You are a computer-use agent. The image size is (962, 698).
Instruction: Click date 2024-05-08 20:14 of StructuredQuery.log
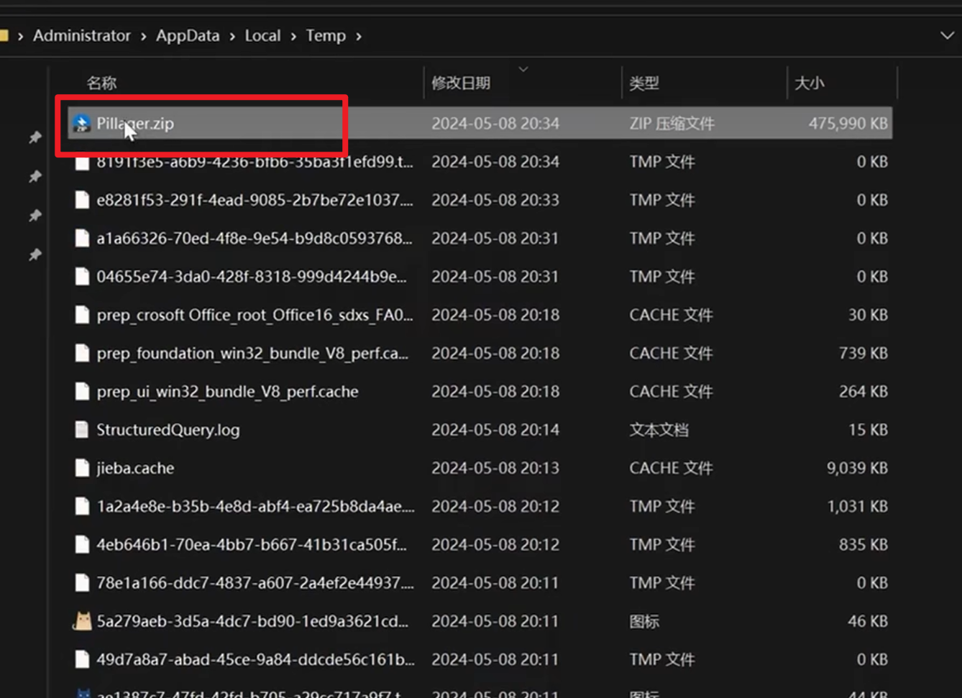[495, 430]
